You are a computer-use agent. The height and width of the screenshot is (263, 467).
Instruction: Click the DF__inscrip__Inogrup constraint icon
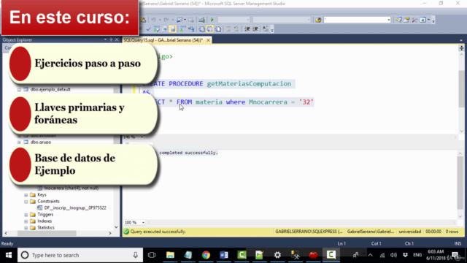click(39, 207)
